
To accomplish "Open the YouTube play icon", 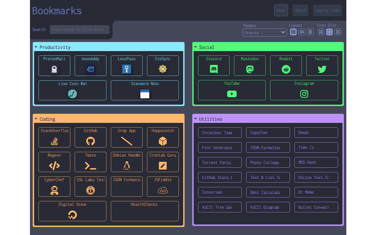I will tap(232, 94).
